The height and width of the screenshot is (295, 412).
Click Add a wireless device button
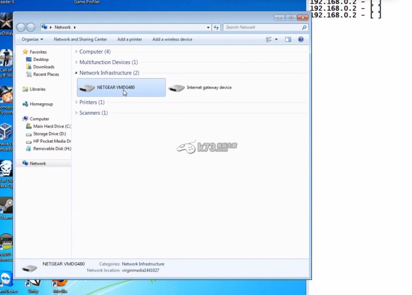click(x=172, y=39)
